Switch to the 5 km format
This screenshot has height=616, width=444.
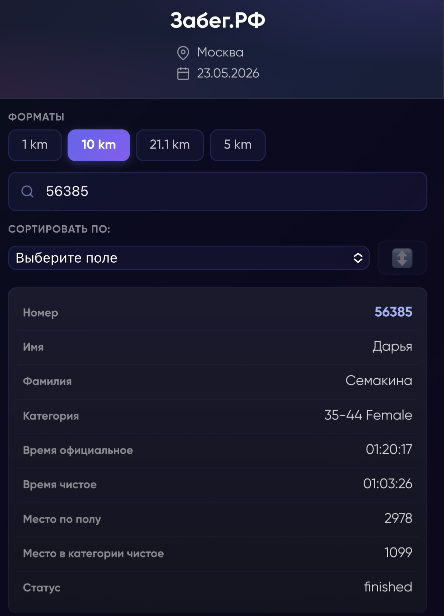(x=238, y=145)
